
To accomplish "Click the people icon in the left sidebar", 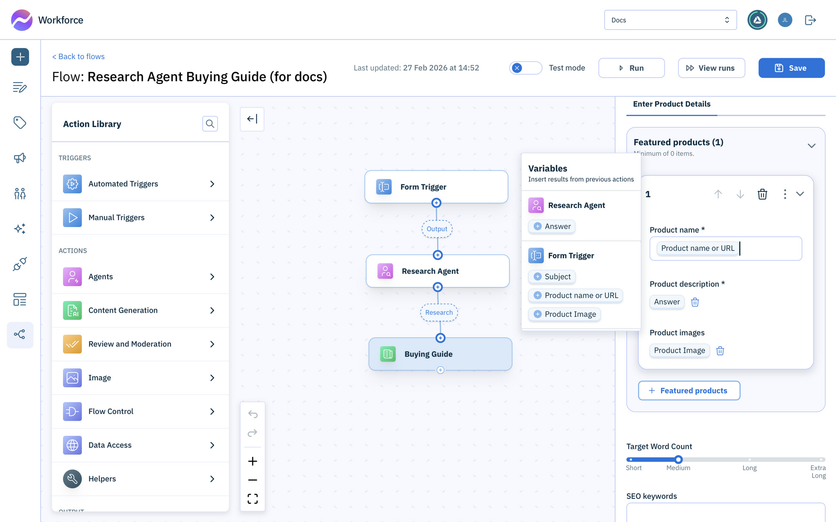I will (20, 193).
